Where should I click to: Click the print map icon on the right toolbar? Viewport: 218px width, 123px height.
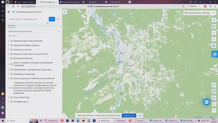[214, 45]
